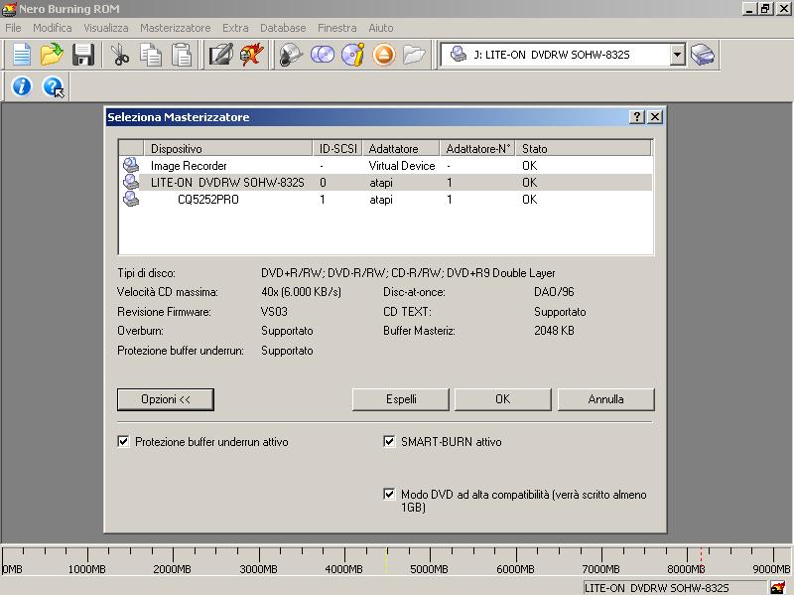Open the Aiuto menu
Screen dimensions: 794x596
381,28
